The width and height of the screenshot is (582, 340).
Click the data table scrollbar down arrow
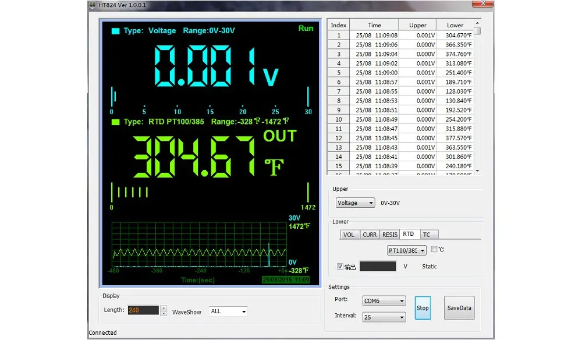(x=477, y=171)
